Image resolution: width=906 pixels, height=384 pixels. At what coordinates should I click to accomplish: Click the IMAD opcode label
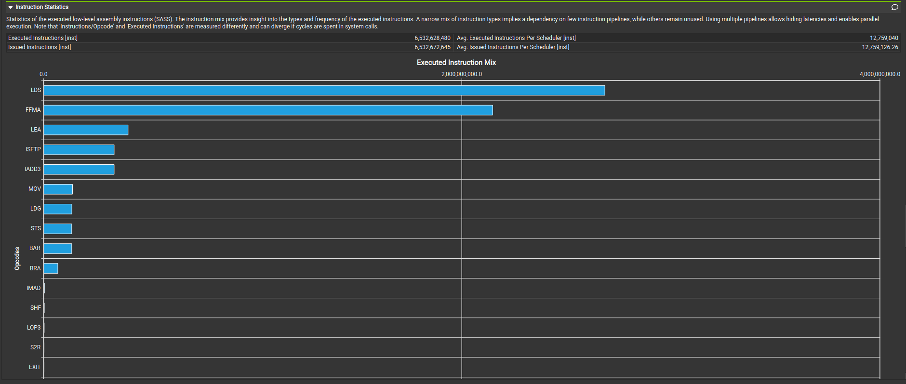coord(34,288)
